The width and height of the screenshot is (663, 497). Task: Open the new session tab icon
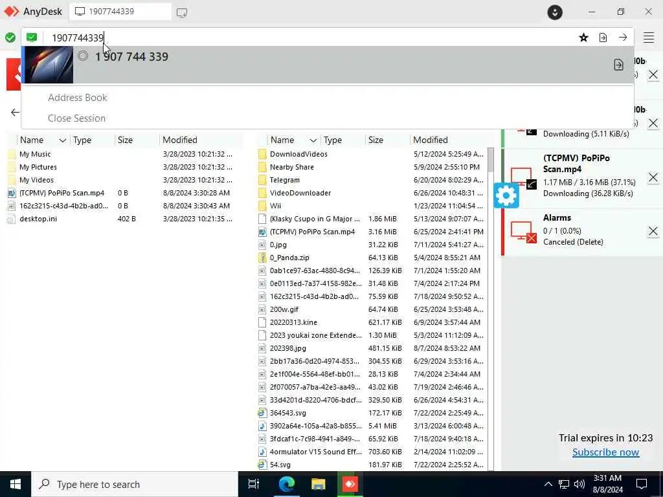182,12
